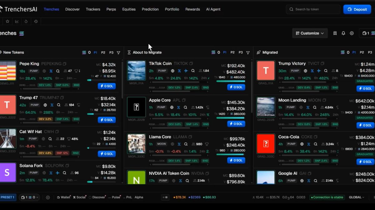Quick buy 0 SOL for Pepe King
The image size is (375, 210).
coord(107,86)
